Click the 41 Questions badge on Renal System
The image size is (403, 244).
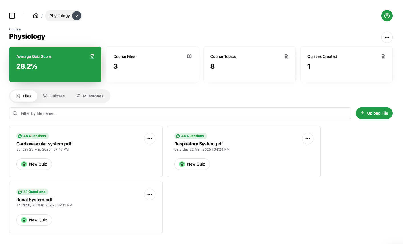(32, 192)
